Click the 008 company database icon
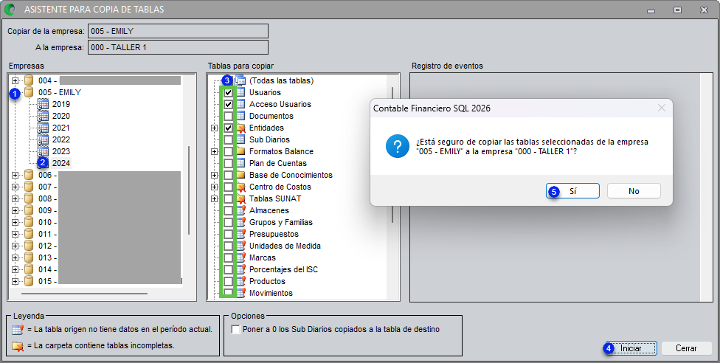This screenshot has height=363, width=720. pyautogui.click(x=29, y=199)
